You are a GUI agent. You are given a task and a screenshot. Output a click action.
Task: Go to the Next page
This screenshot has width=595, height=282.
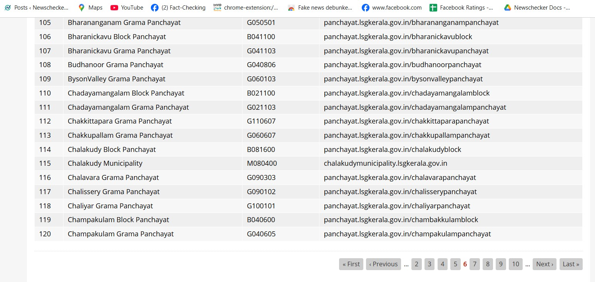pos(544,264)
